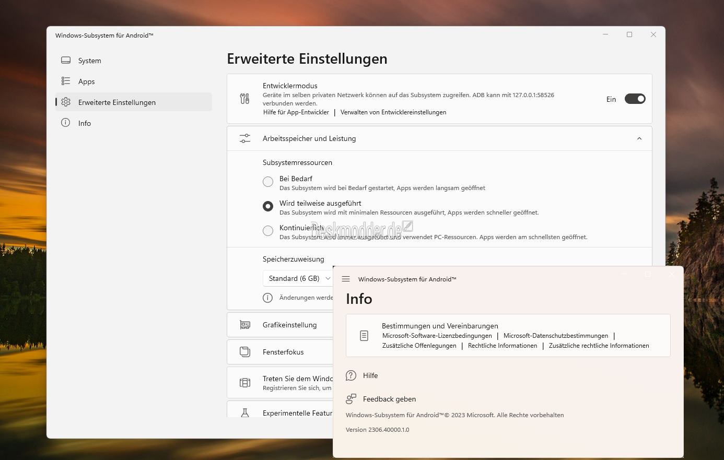Click the info icon beside Änderungen werden
Screen dimensions: 724x460
[x=268, y=298]
